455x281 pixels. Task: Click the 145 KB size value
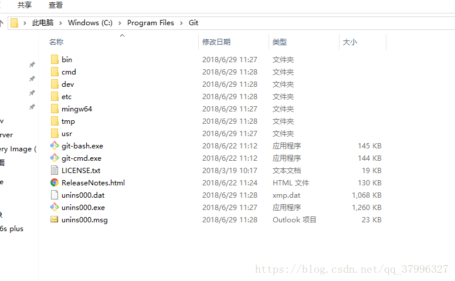pos(369,146)
